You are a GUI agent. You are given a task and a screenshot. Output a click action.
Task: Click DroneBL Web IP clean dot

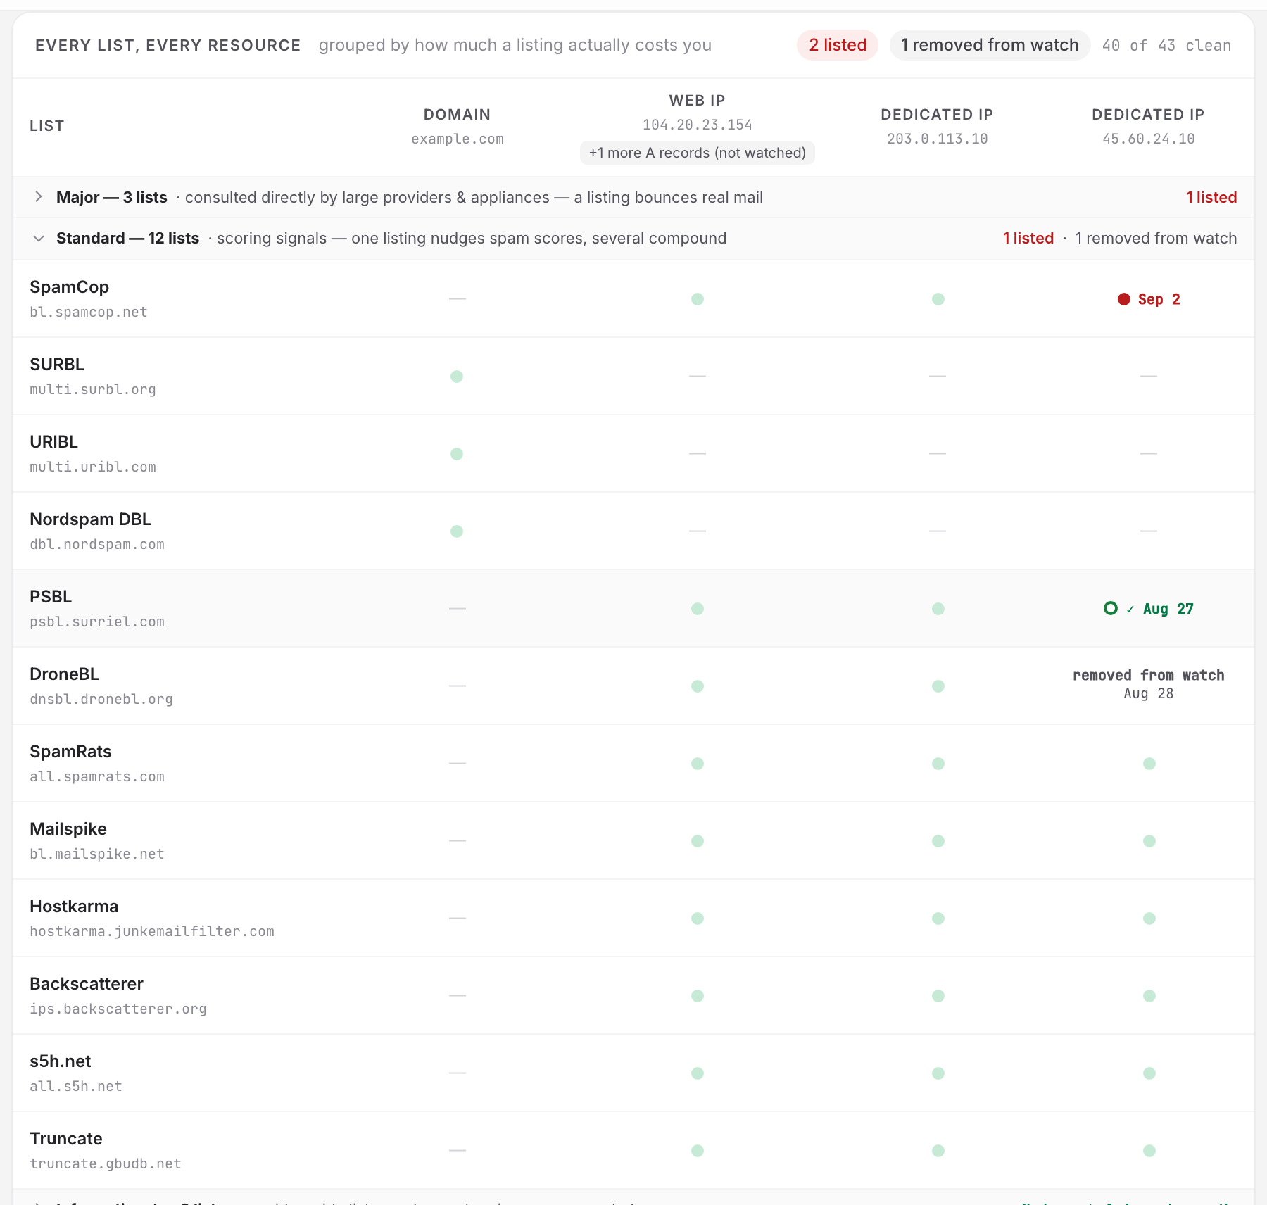[698, 686]
